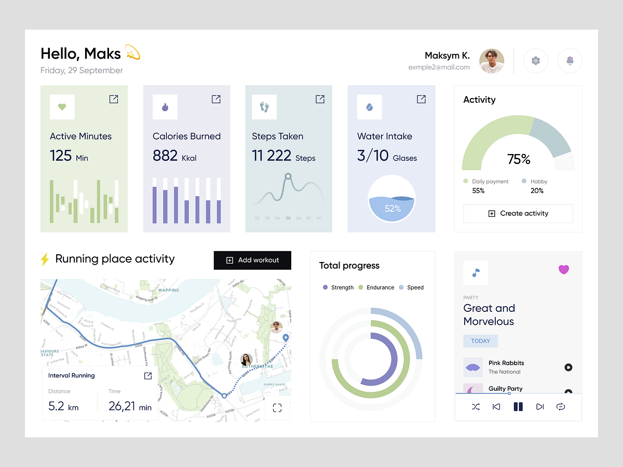Viewport: 623px width, 467px height.
Task: Click the music note icon on the playlist card
Action: coord(476,272)
